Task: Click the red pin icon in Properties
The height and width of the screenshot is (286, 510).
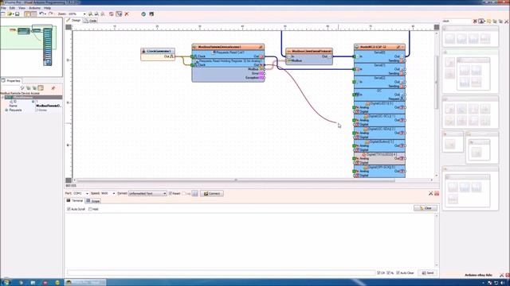Action: 53,88
